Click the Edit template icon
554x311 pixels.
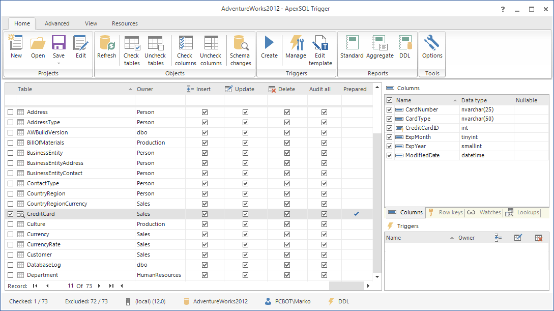[320, 48]
